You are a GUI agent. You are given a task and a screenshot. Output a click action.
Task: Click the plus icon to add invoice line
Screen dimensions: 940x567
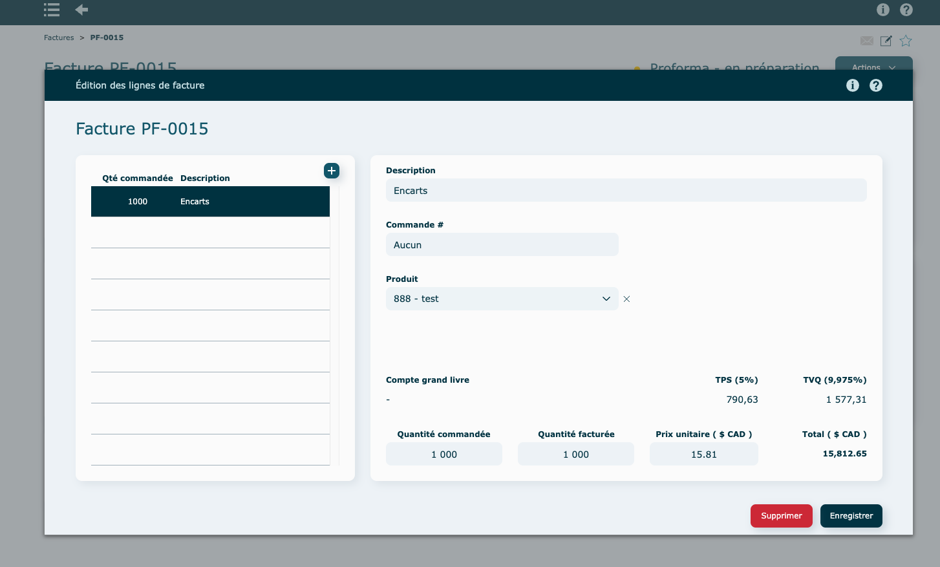332,171
